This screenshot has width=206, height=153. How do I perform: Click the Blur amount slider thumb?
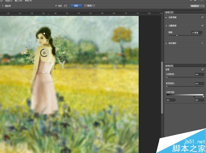(177, 35)
